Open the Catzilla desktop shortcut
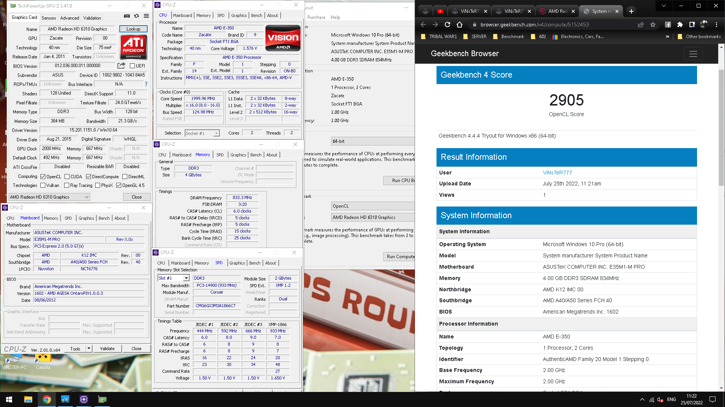The width and height of the screenshot is (725, 407). tap(43, 362)
